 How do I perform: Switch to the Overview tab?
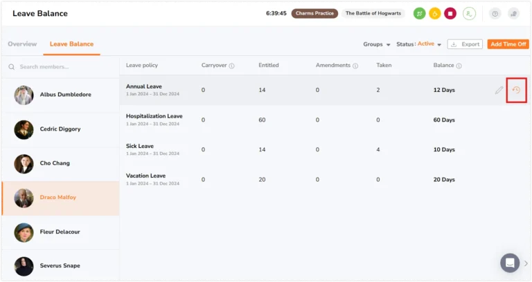pos(22,44)
